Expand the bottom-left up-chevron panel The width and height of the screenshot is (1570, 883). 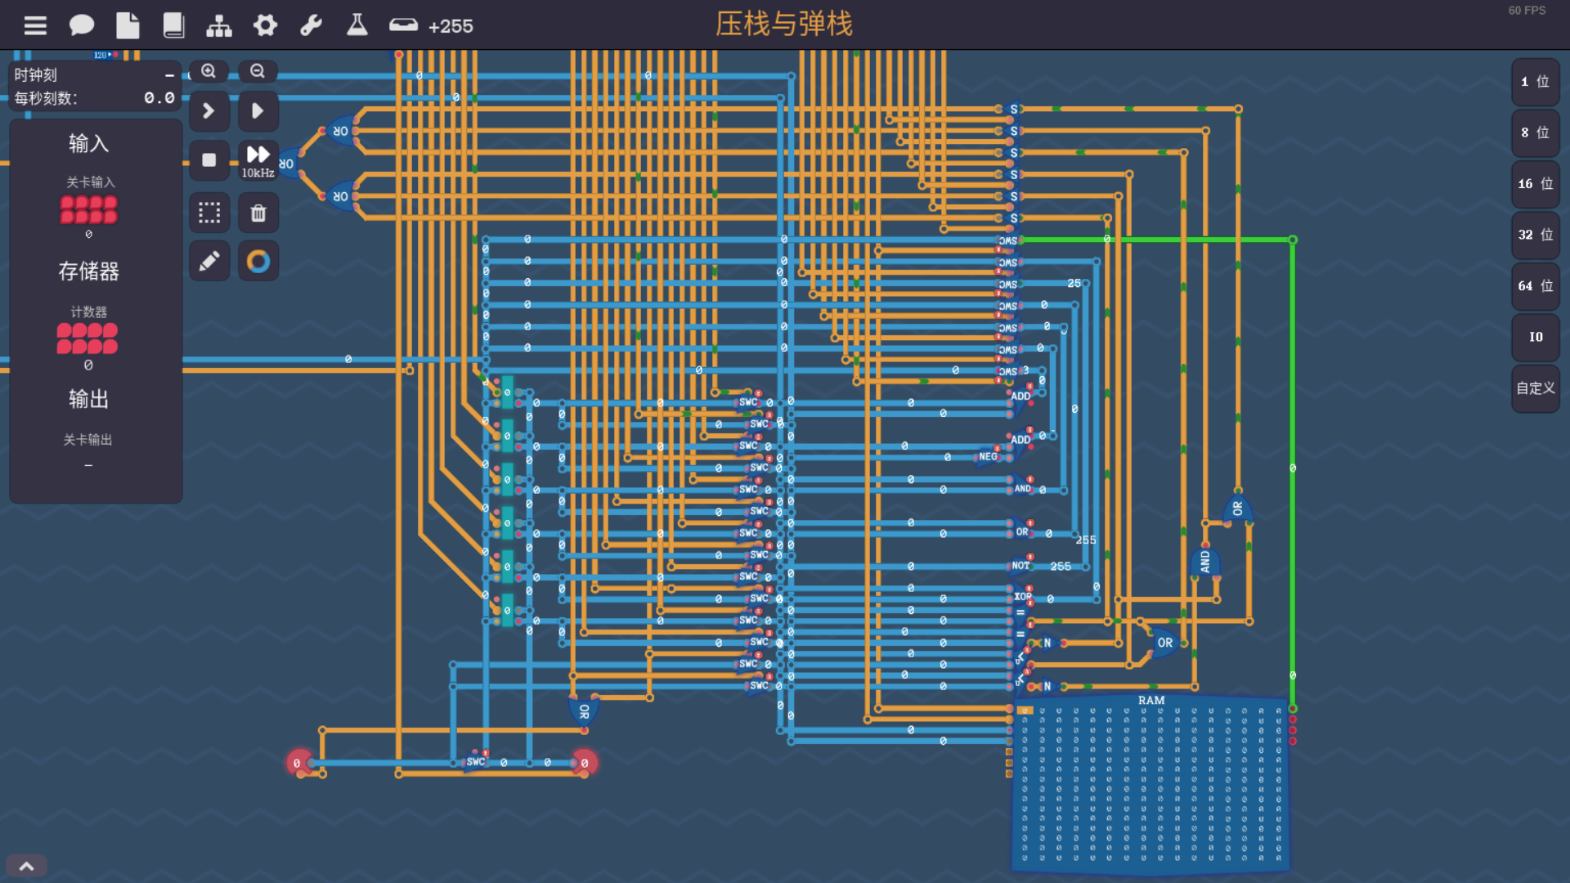(x=26, y=867)
